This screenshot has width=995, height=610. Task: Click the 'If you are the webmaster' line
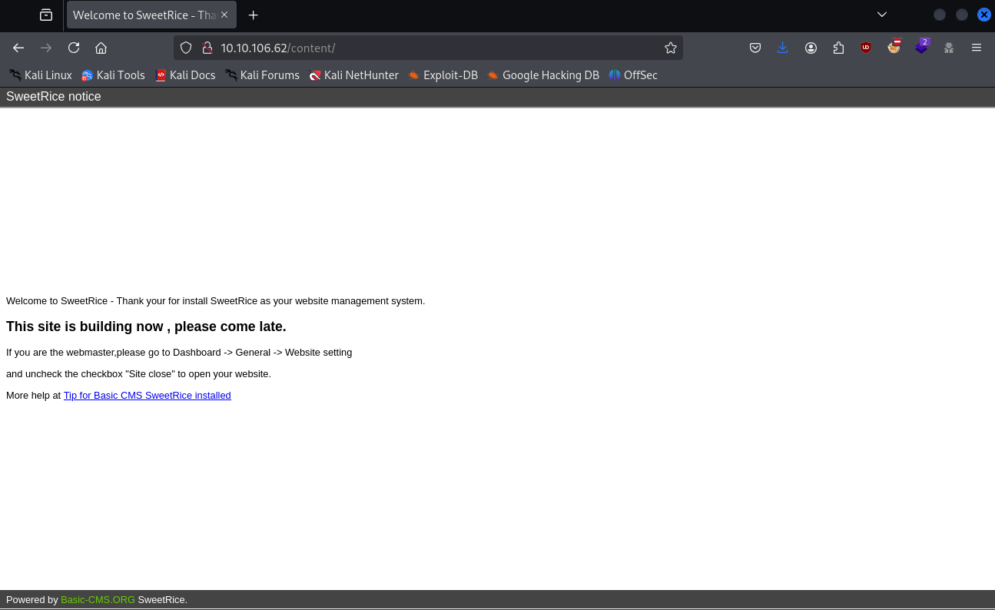[179, 353]
